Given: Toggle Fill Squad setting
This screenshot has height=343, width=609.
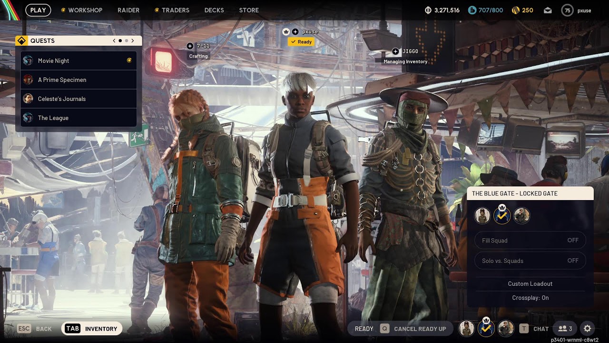Looking at the screenshot, I should (530, 241).
